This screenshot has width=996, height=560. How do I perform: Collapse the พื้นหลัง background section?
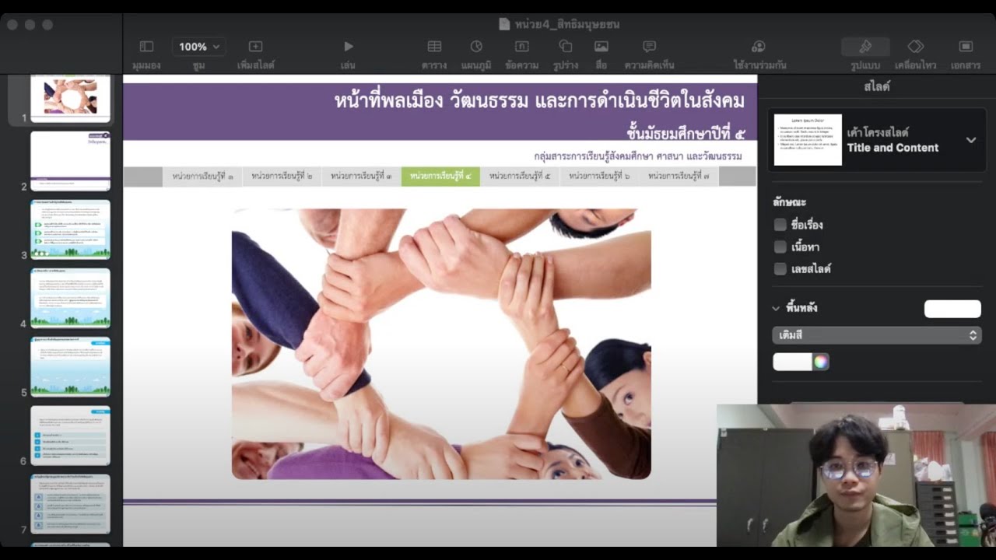[776, 308]
